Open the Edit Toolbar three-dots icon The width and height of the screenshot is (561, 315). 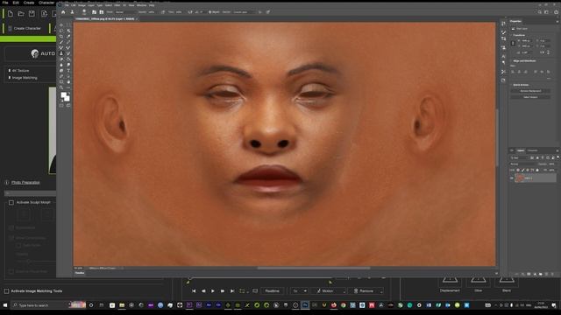pyautogui.click(x=68, y=87)
